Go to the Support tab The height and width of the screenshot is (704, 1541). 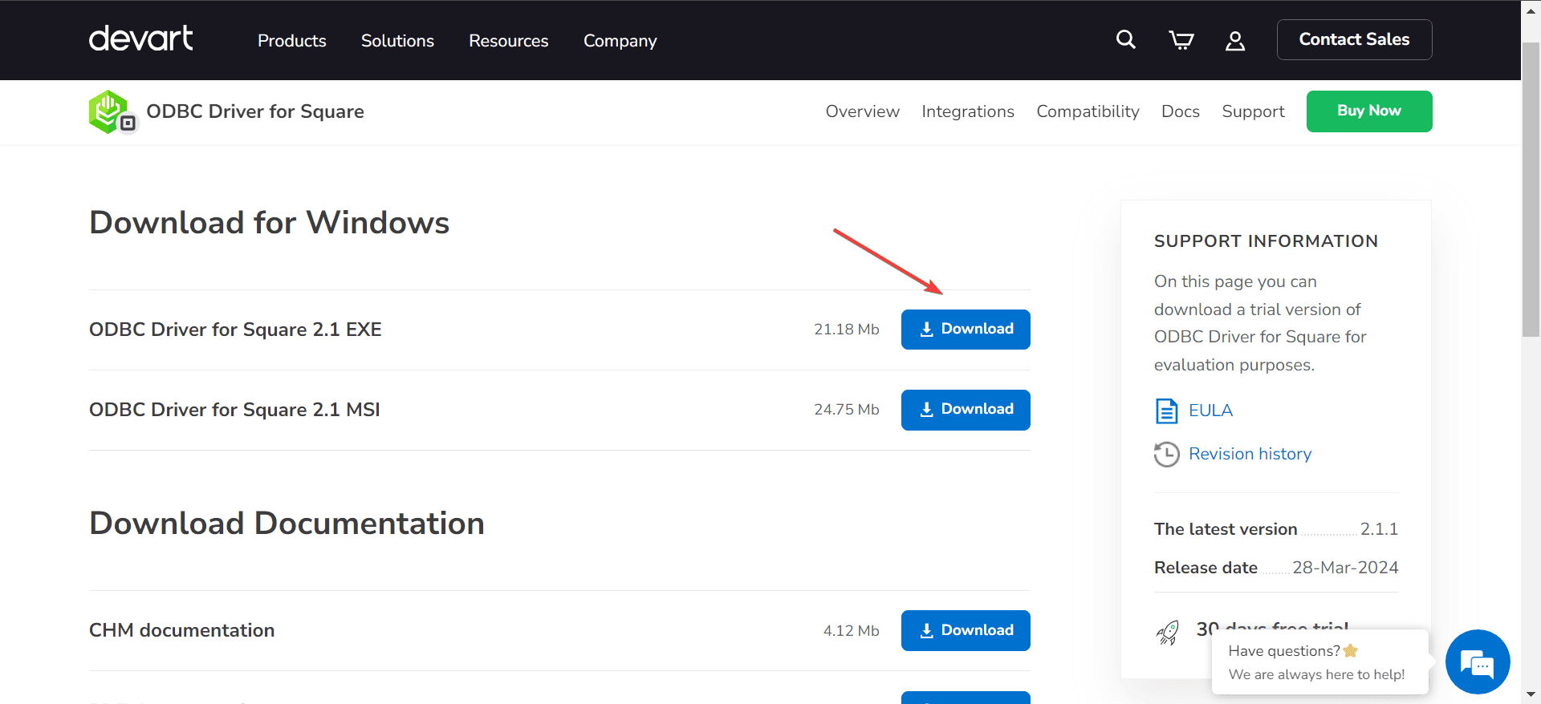tap(1253, 111)
